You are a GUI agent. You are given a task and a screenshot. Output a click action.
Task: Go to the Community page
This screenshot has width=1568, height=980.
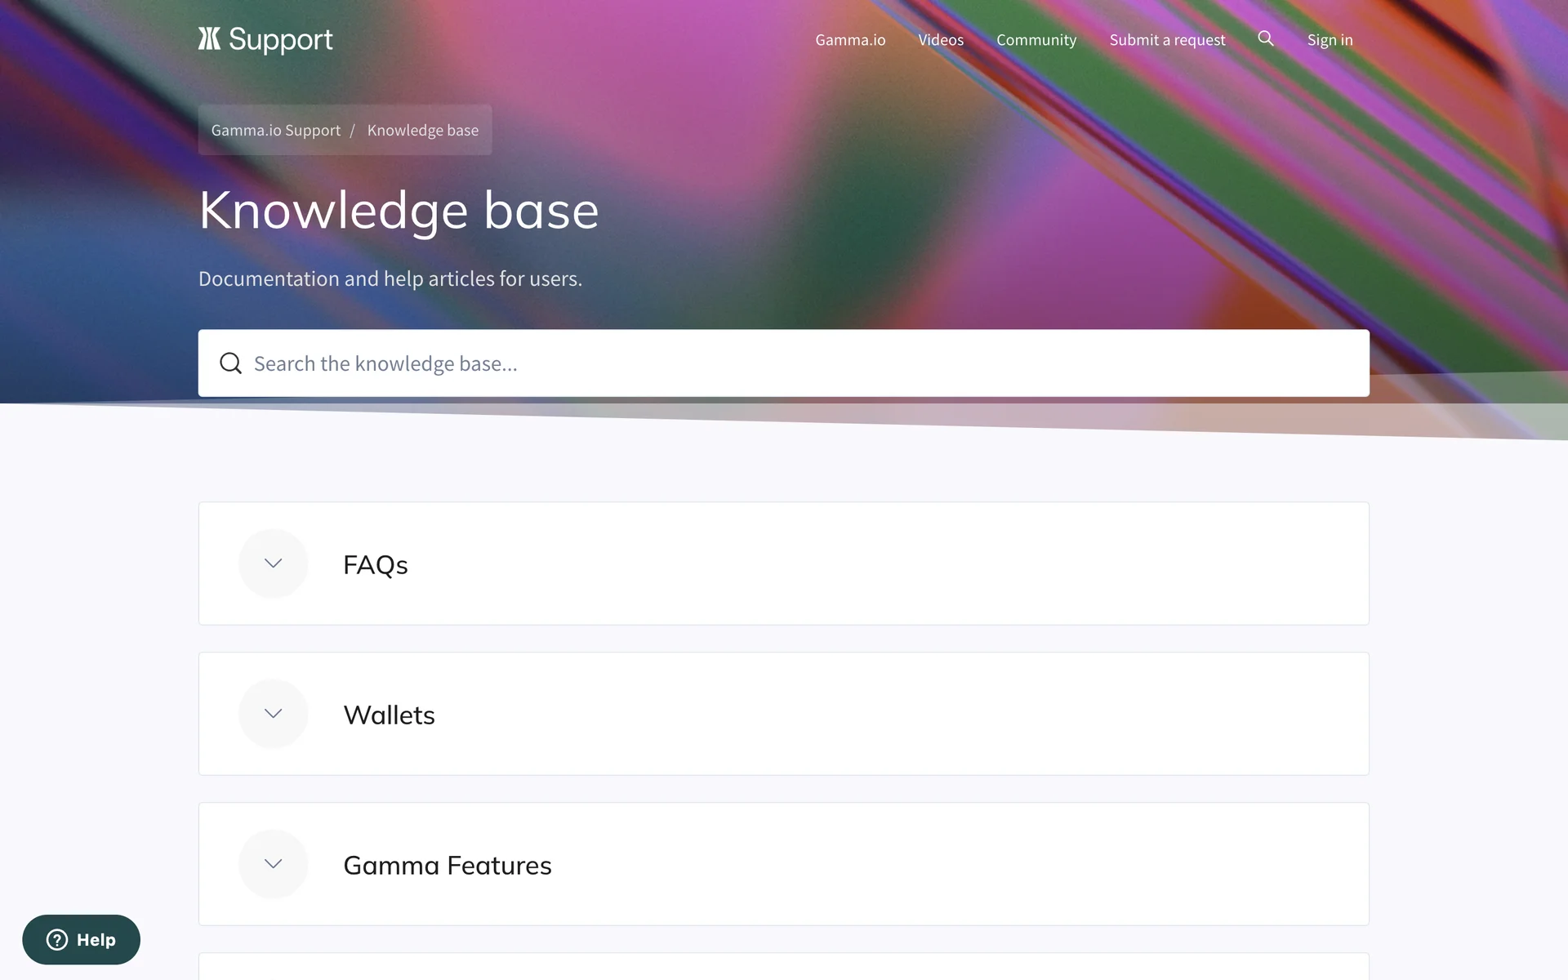(x=1036, y=40)
